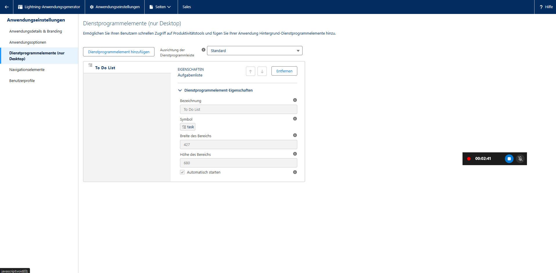
Task: Stop the screen recording
Action: [x=509, y=159]
